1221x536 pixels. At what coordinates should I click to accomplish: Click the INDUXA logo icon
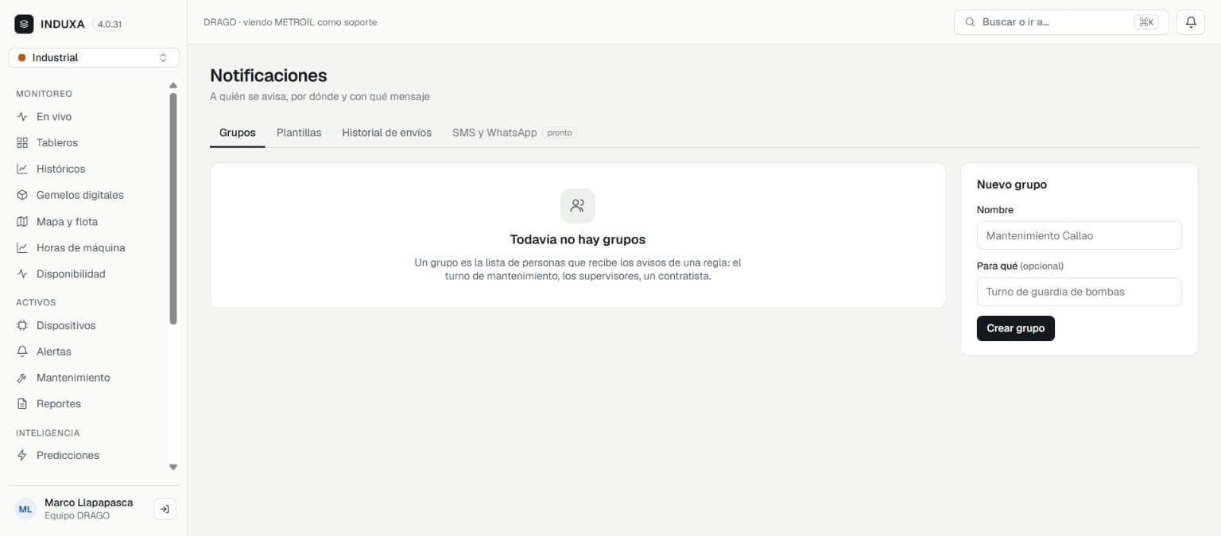pyautogui.click(x=24, y=24)
